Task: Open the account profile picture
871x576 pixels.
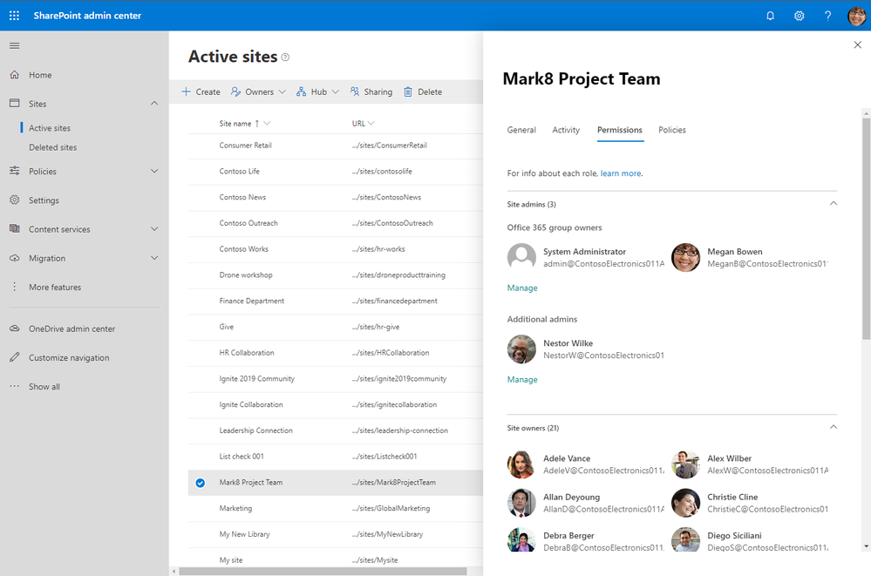Action: click(x=856, y=16)
